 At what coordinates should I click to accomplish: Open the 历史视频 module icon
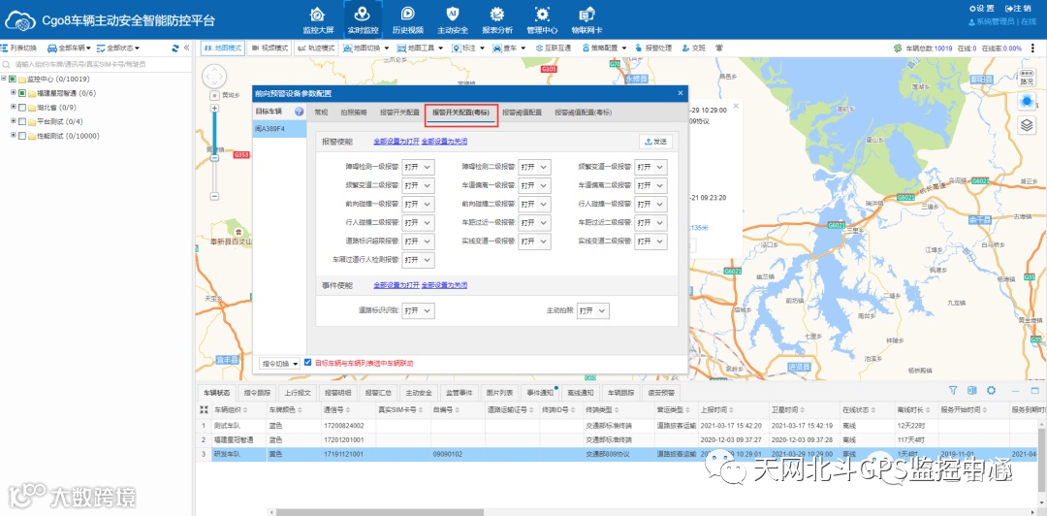[407, 14]
